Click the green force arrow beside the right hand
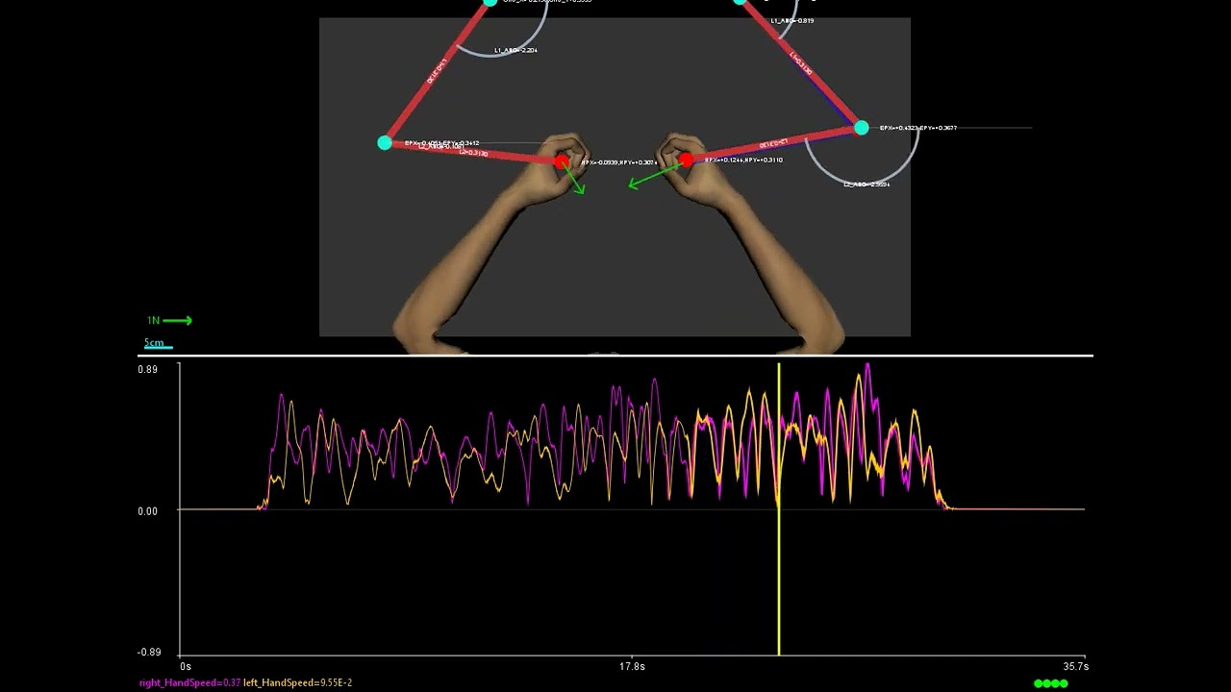The image size is (1231, 692). pos(656,174)
